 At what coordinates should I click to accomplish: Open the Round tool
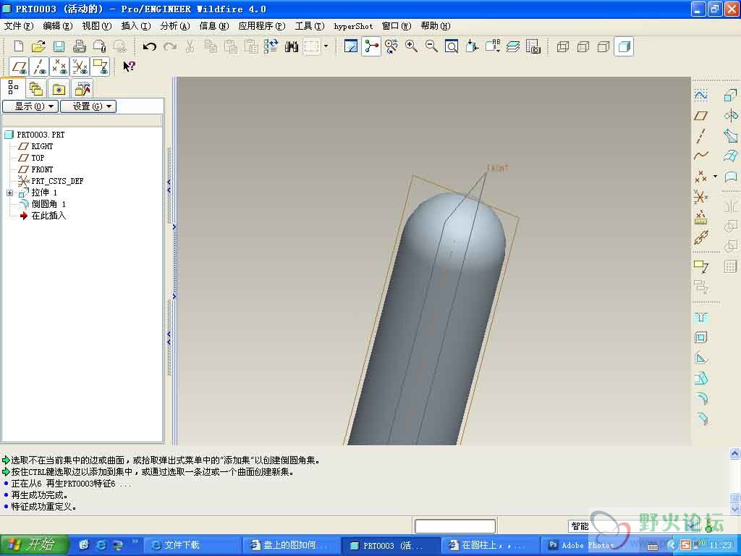[x=700, y=398]
